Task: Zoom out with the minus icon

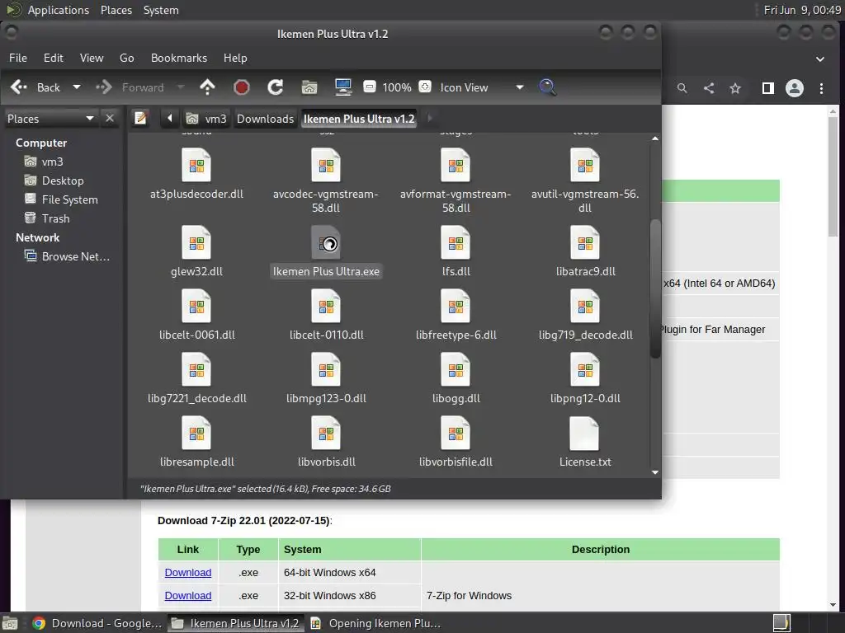Action: [369, 87]
